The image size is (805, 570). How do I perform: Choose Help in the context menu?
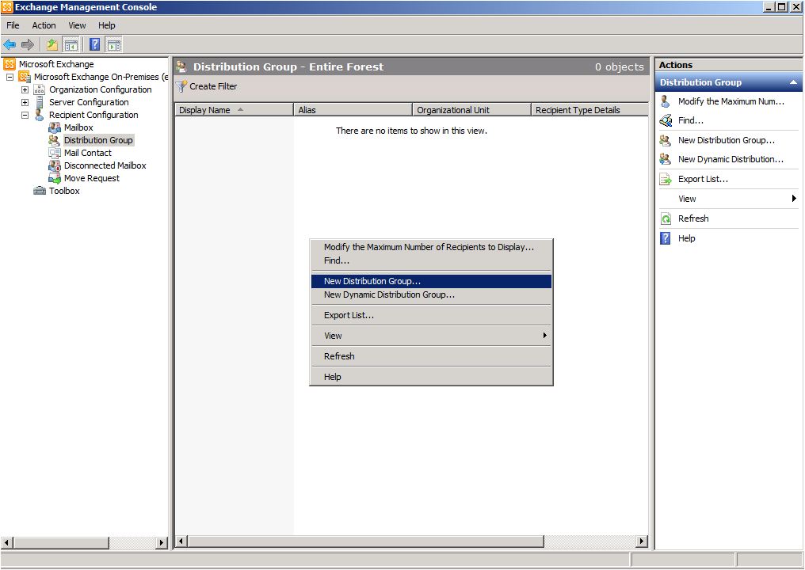(x=431, y=377)
